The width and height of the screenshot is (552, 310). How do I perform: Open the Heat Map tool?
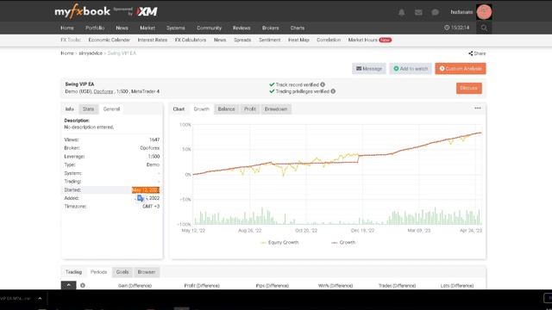(298, 40)
